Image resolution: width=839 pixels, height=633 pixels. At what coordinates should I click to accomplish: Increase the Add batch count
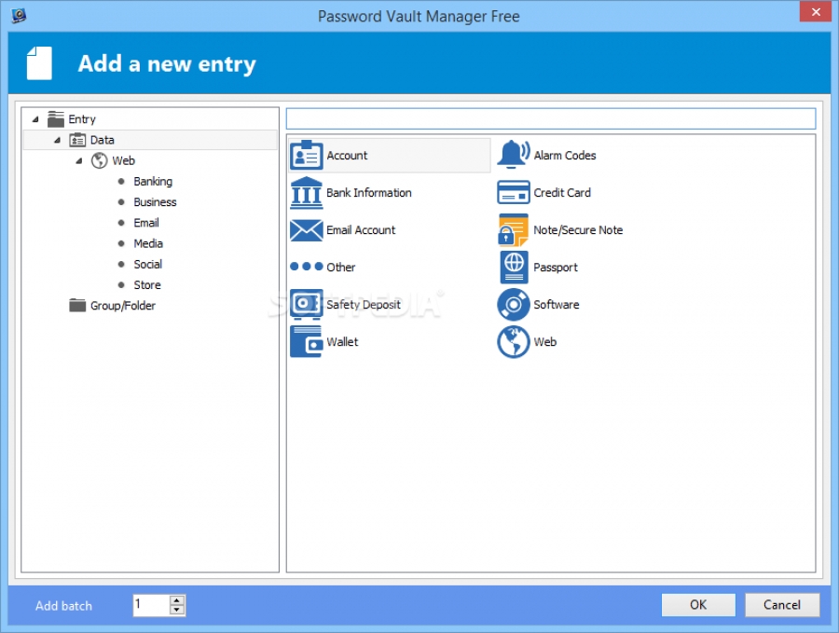pos(177,600)
